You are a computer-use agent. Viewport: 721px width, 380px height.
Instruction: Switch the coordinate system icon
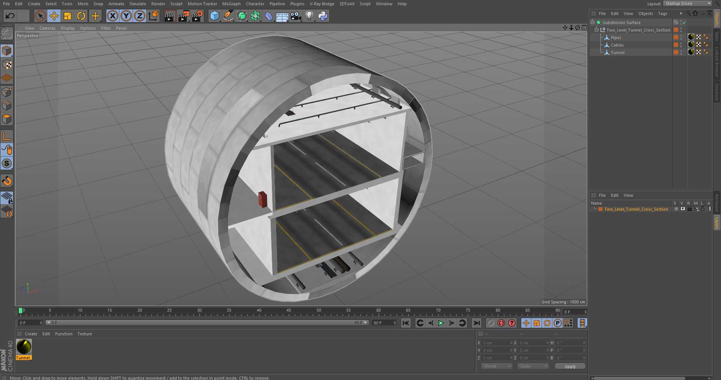[154, 16]
